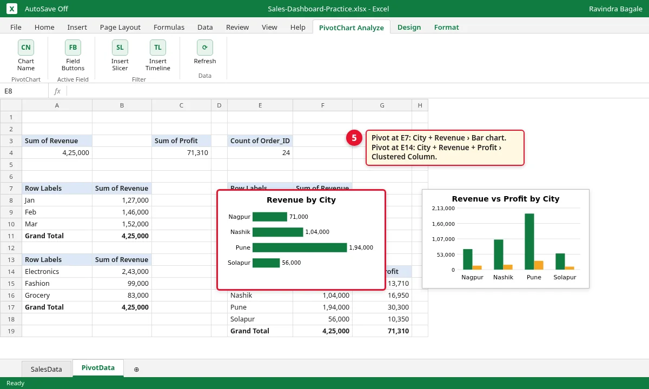Image resolution: width=649 pixels, height=389 pixels.
Task: Click the Count of Order_ID cell
Action: [x=260, y=141]
